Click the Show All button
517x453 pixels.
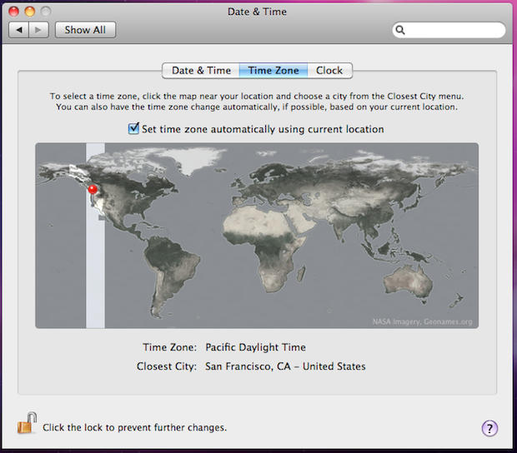(85, 30)
